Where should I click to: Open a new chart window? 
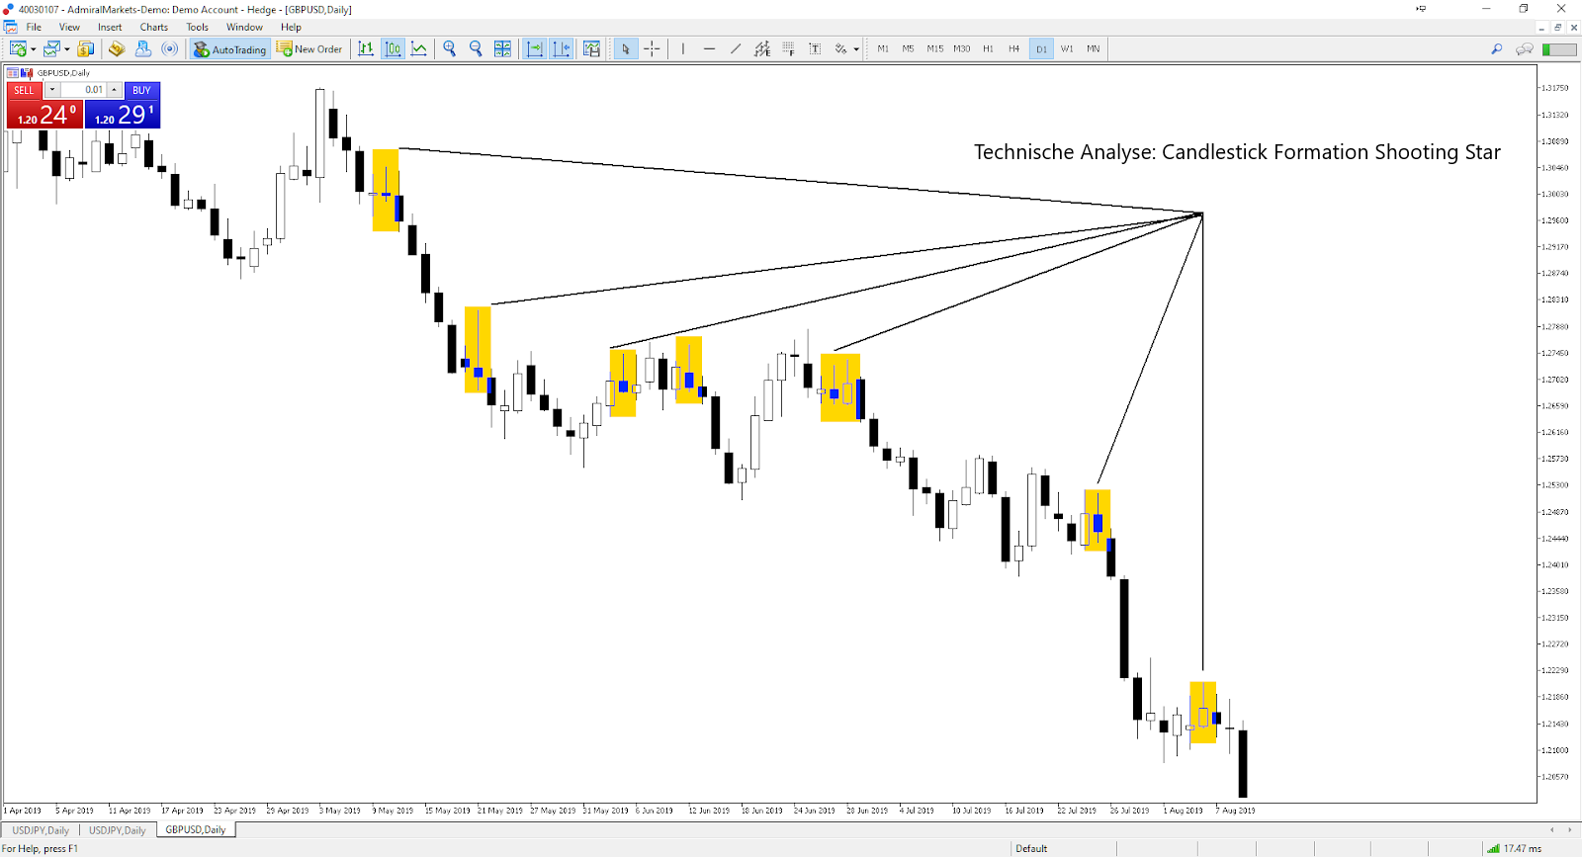tap(18, 48)
